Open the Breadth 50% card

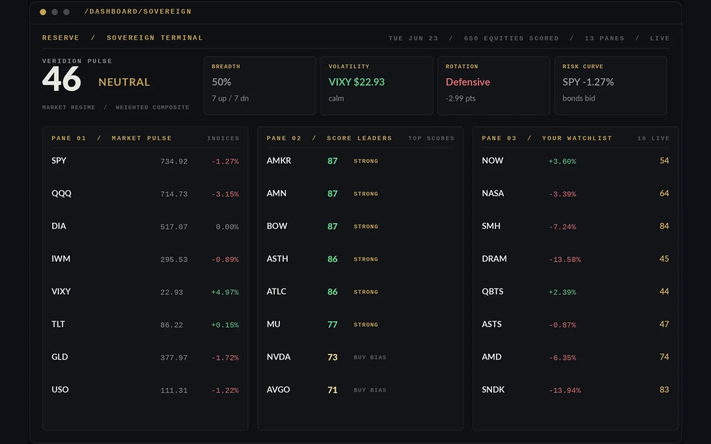point(260,86)
